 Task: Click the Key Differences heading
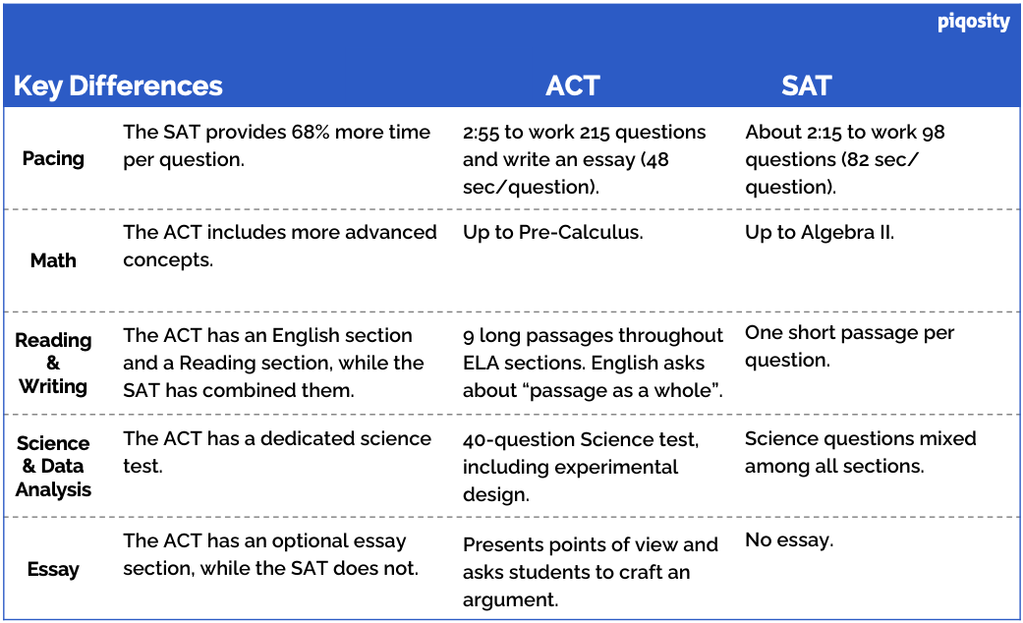(118, 85)
